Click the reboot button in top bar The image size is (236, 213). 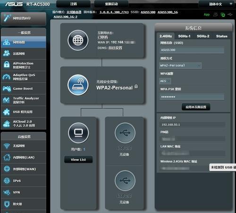tap(111, 4)
